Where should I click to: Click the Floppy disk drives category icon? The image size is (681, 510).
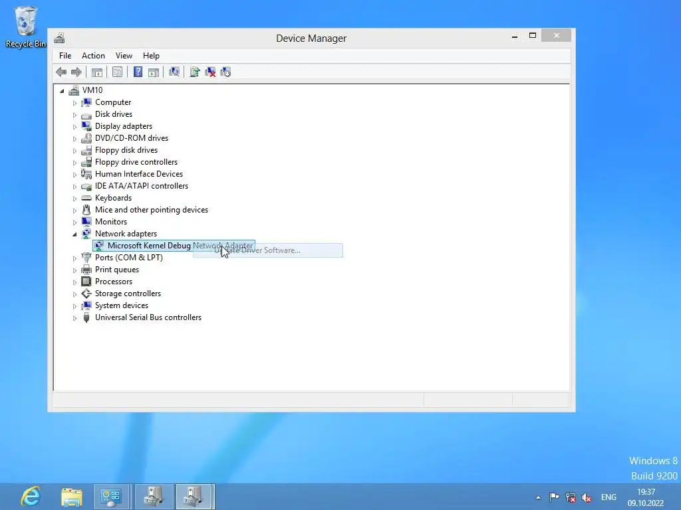click(x=86, y=150)
